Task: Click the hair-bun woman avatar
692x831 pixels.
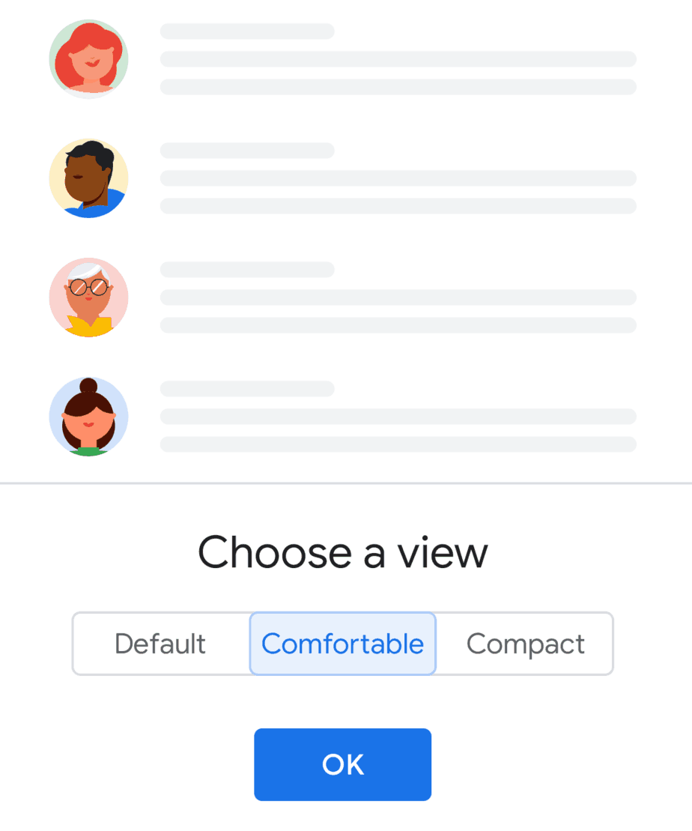Action: [x=88, y=417]
